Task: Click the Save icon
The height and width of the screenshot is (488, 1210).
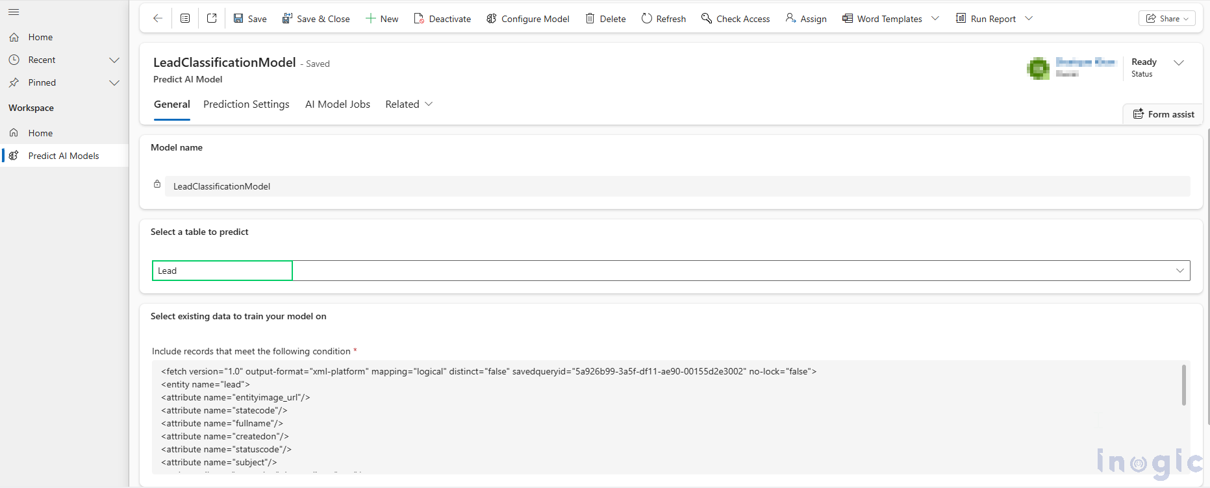Action: pos(238,19)
